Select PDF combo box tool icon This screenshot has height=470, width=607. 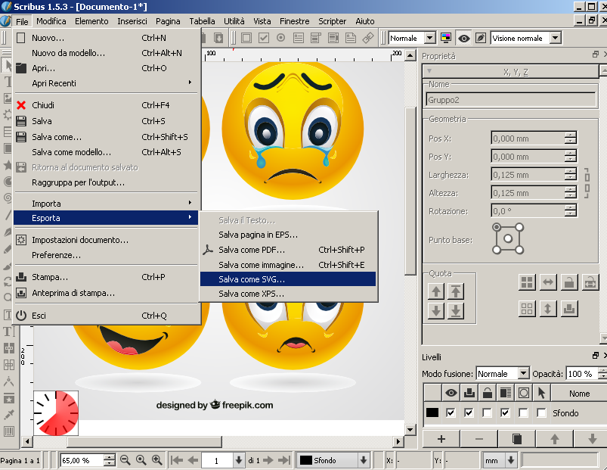pos(316,38)
